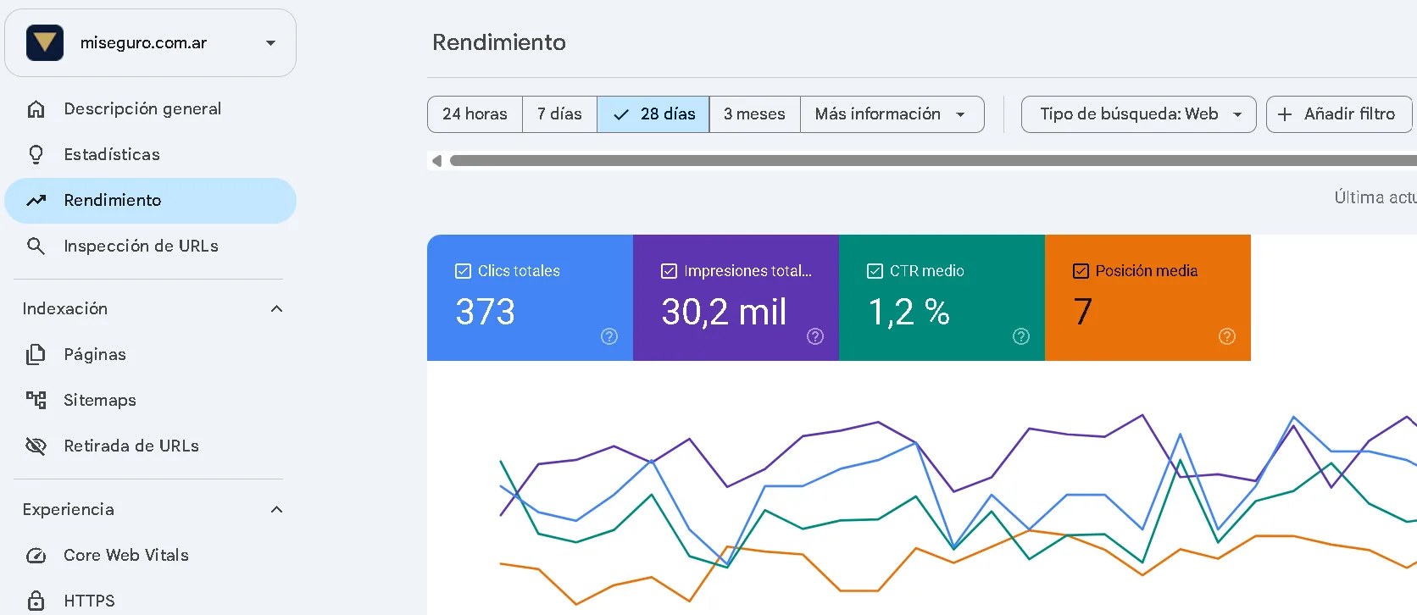Image resolution: width=1417 pixels, height=615 pixels.
Task: Open the property selector dropdown arrow
Action: [271, 43]
